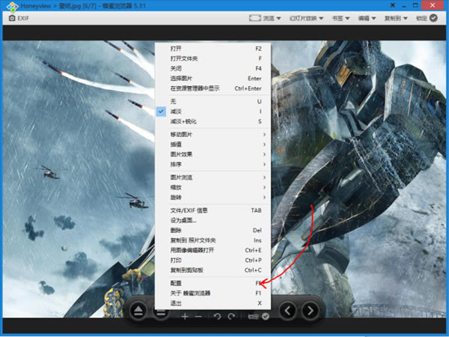Screen dimensions: 449x337
Task: Choose 设为桌面... menu item
Action: click(x=213, y=220)
